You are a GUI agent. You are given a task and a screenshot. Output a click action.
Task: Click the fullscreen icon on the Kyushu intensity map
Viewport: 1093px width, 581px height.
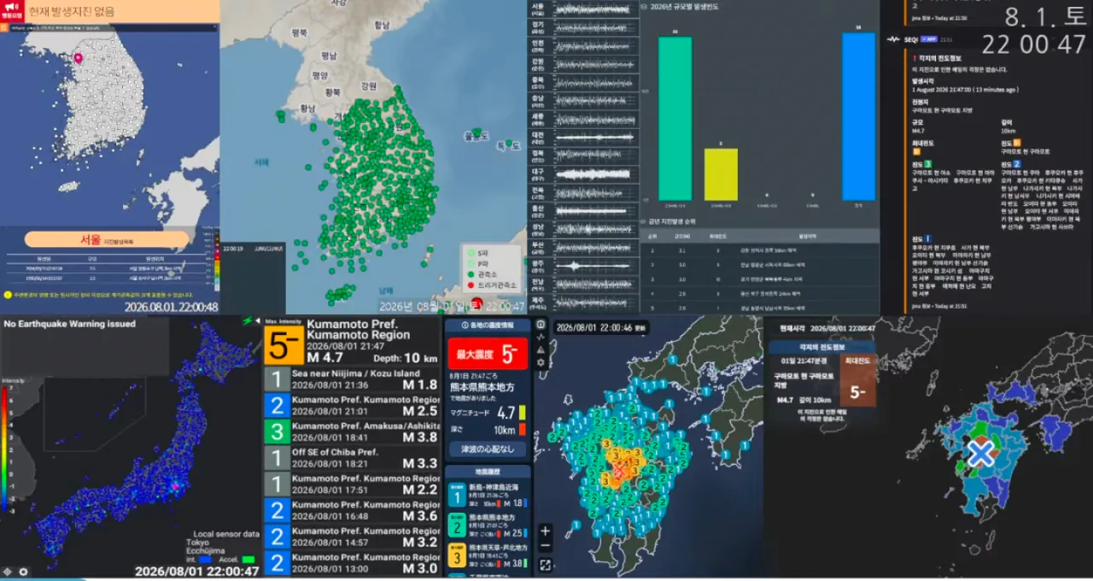point(546,565)
